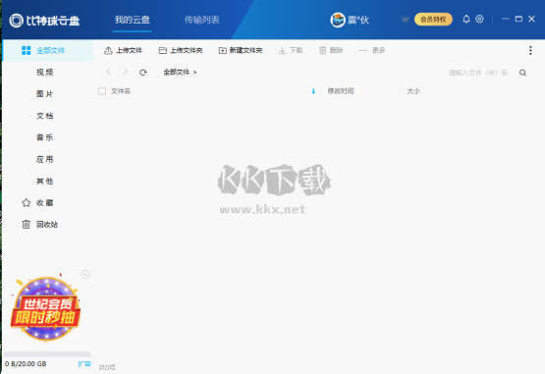Click the search magnifier icon
The height and width of the screenshot is (374, 545).
(x=522, y=73)
